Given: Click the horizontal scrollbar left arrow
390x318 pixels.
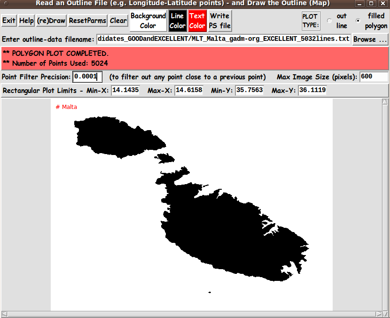Looking at the screenshot, I should pyautogui.click(x=4, y=314).
